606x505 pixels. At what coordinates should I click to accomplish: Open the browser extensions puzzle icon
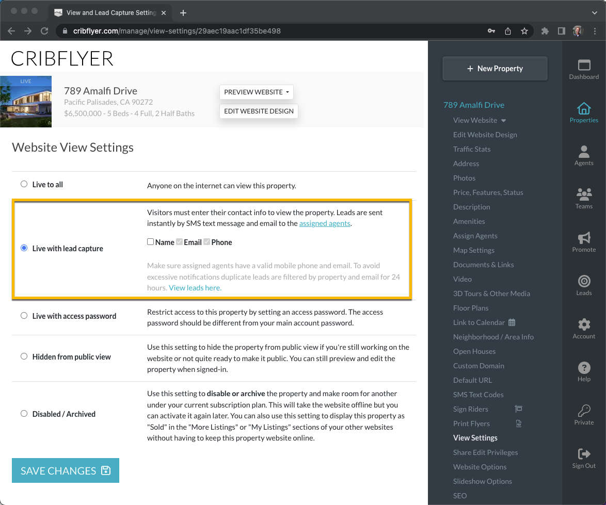click(x=545, y=31)
